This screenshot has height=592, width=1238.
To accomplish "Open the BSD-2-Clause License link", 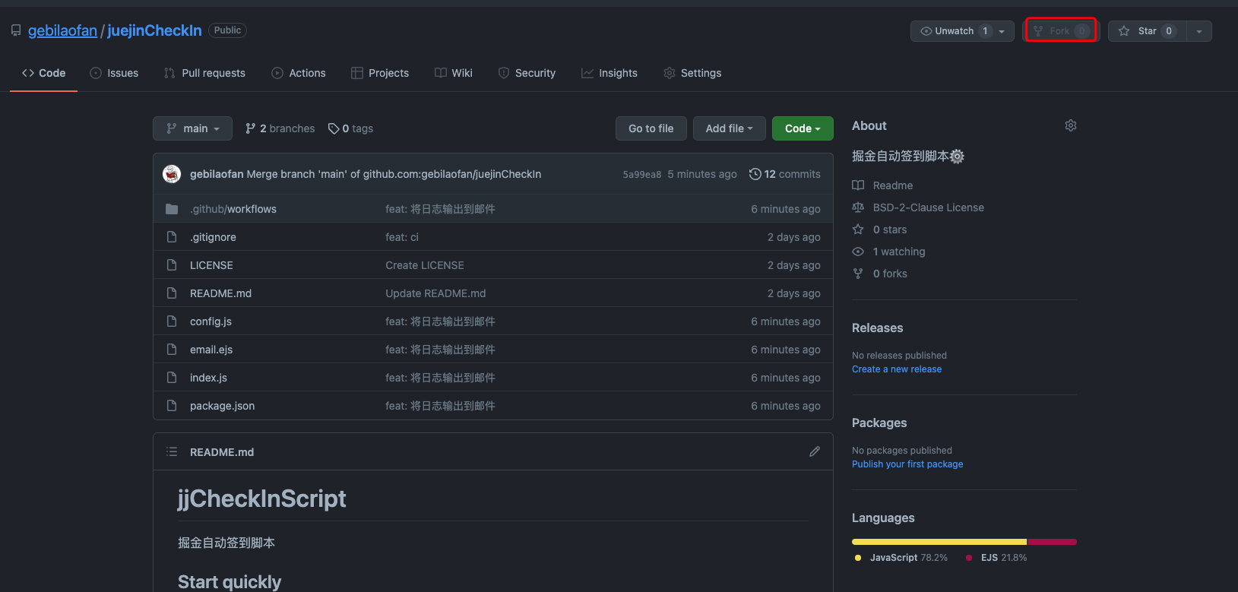I will click(929, 207).
